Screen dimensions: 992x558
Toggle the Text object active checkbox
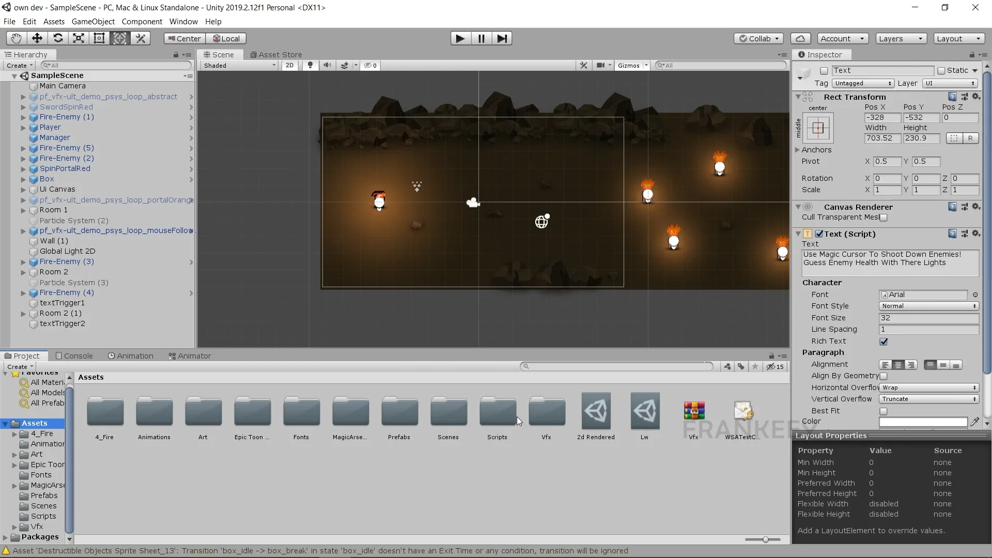click(x=824, y=71)
